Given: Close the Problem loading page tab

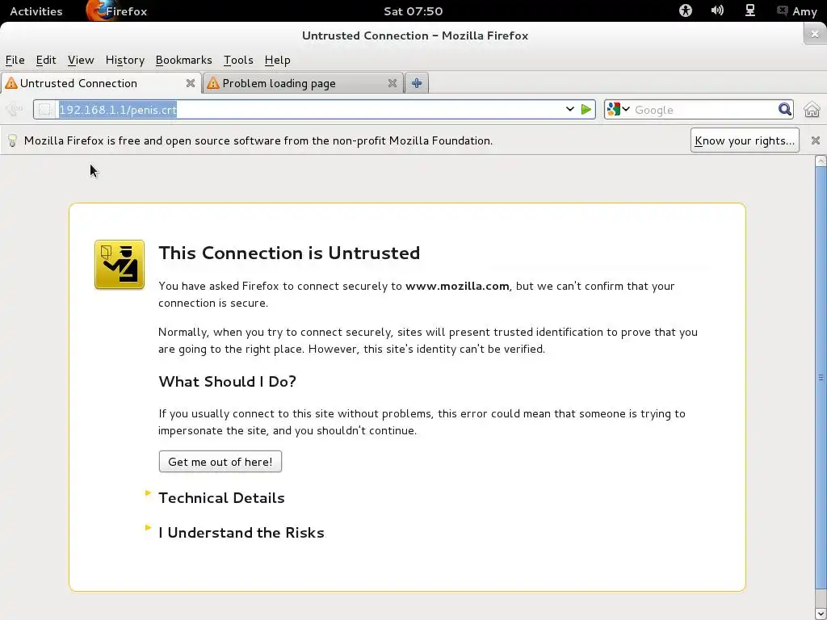Looking at the screenshot, I should [x=392, y=83].
